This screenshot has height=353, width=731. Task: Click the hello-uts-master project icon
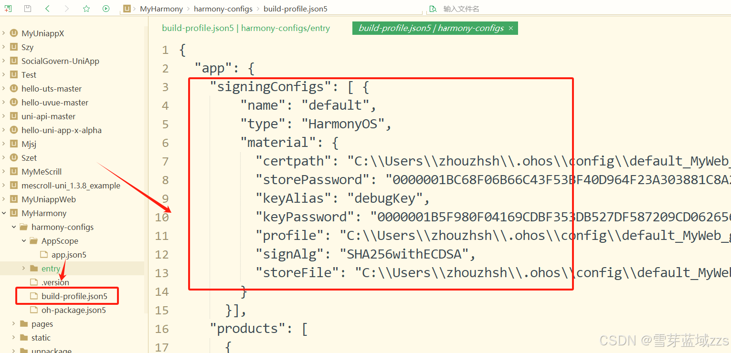[14, 89]
